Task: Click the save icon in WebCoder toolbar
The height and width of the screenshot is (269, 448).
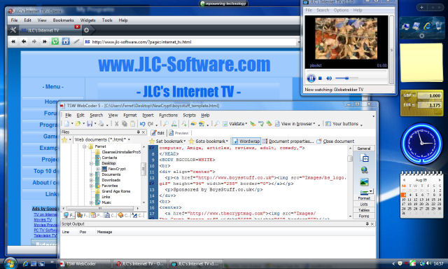Action: point(90,124)
